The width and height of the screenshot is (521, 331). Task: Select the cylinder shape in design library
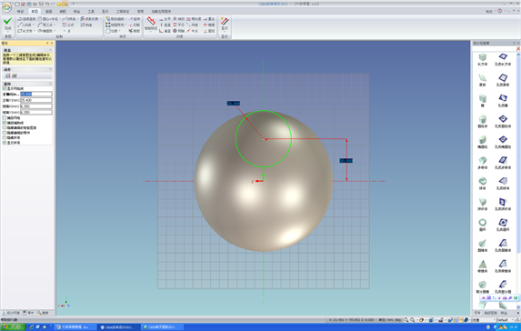tap(483, 119)
